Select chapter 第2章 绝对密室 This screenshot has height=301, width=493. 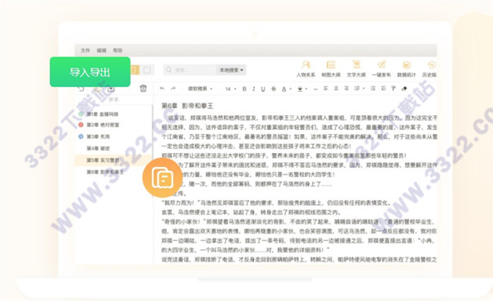click(x=103, y=125)
